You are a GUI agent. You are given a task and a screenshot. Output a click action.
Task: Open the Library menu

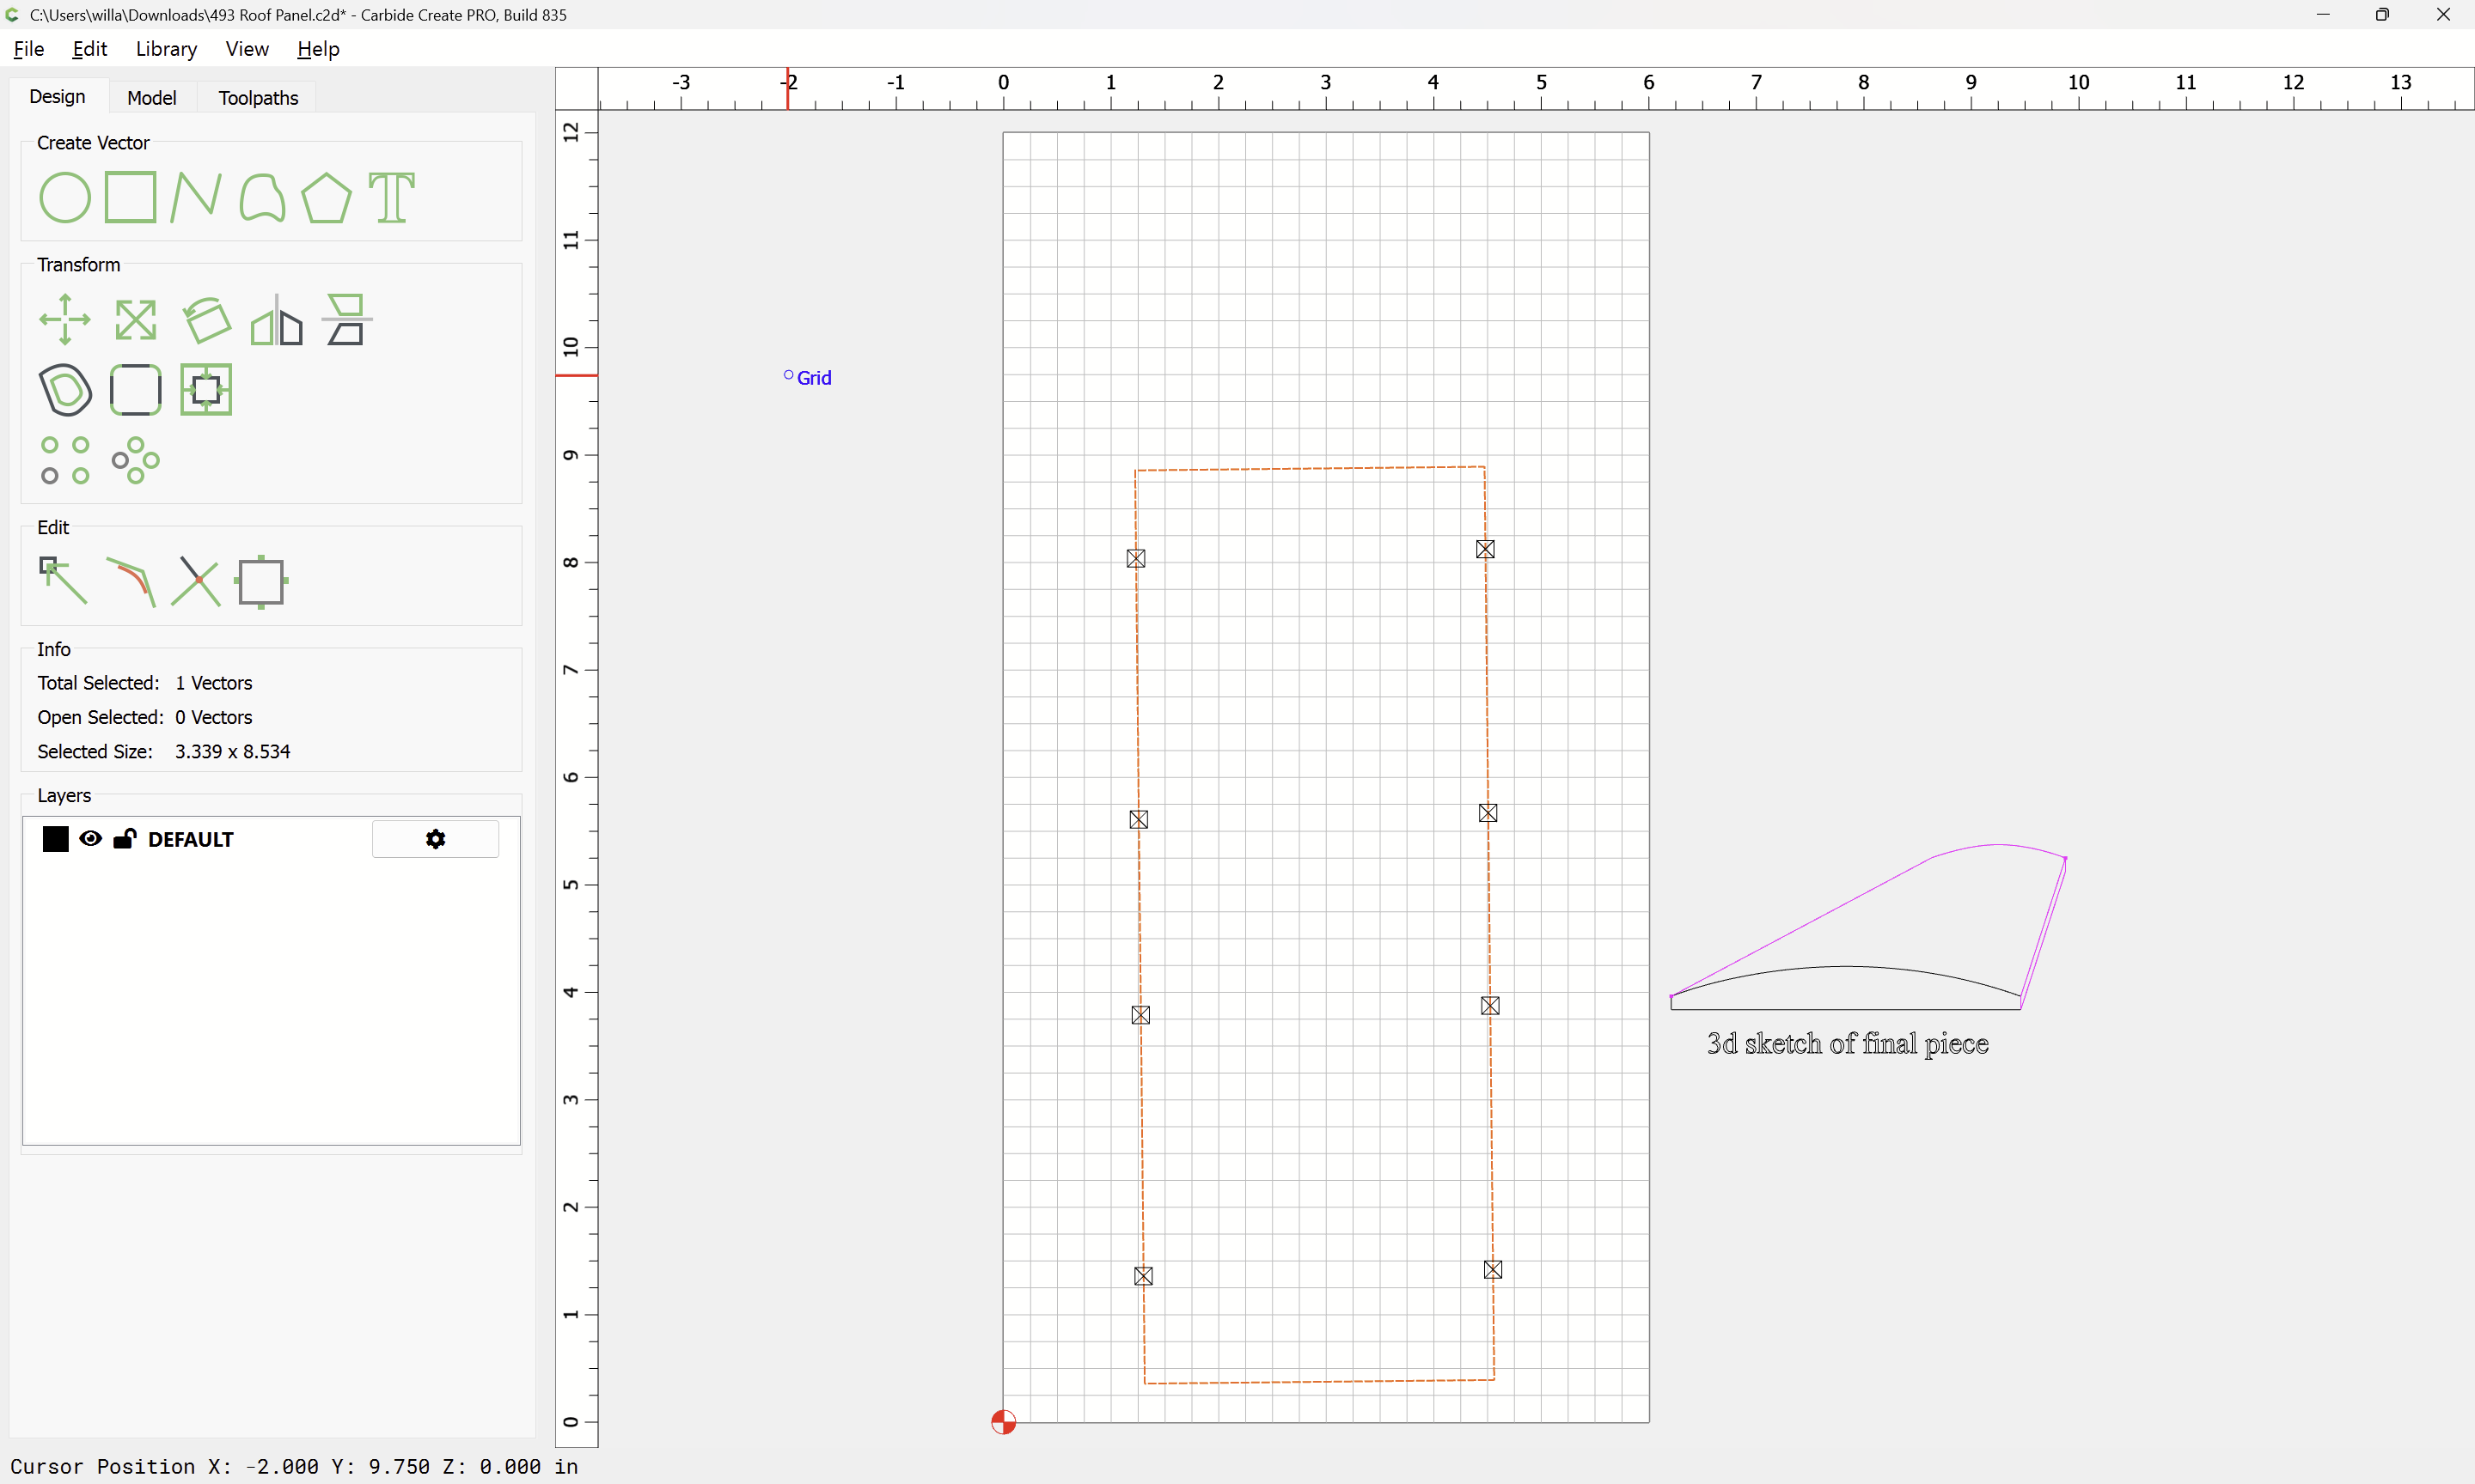coord(166,49)
